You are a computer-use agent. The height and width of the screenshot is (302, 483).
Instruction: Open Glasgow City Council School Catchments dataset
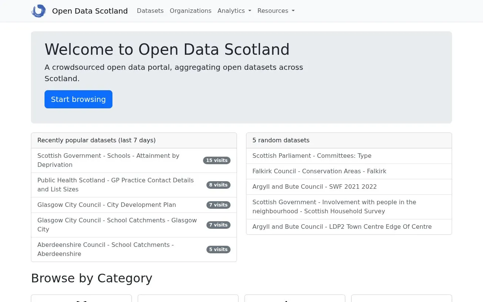tap(134, 225)
